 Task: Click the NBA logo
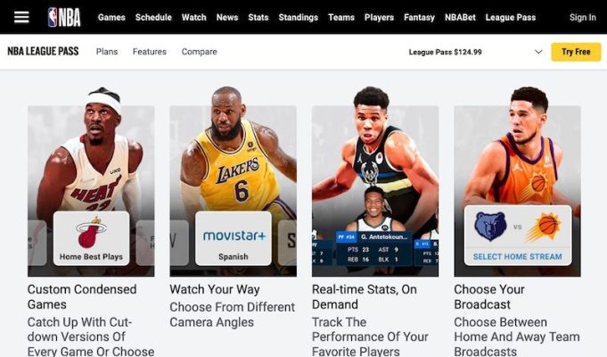pos(64,18)
